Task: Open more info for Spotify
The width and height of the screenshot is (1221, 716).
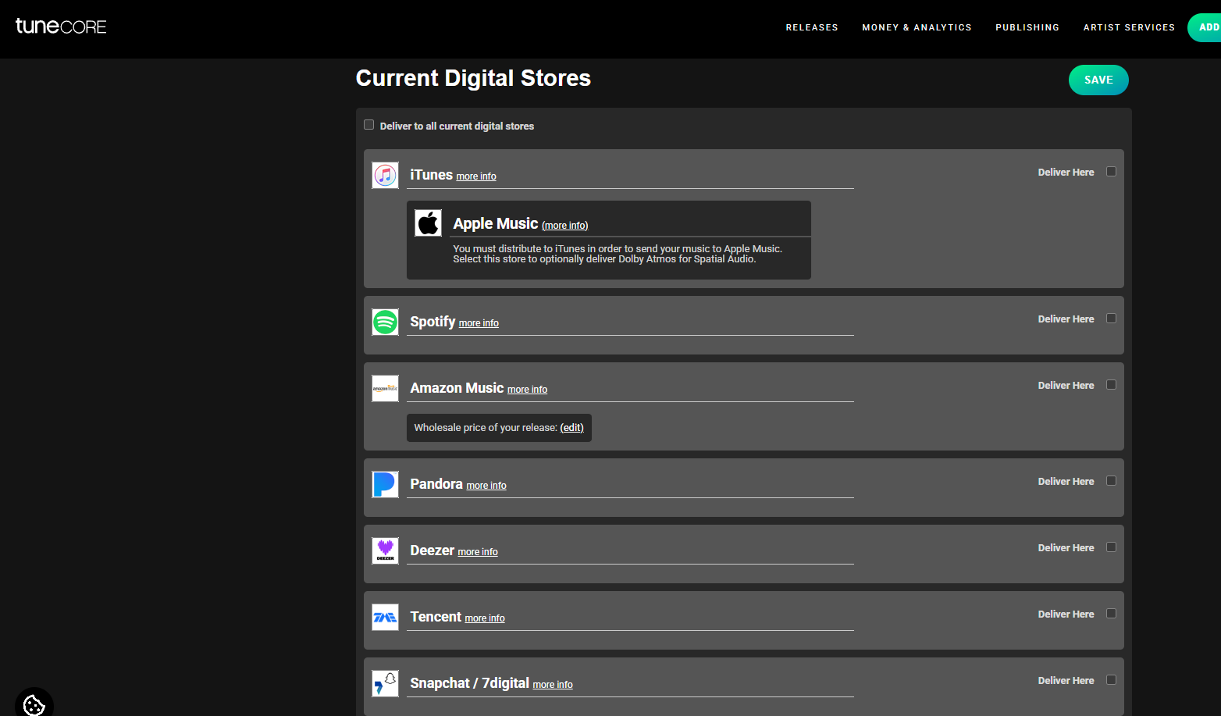Action: tap(479, 323)
